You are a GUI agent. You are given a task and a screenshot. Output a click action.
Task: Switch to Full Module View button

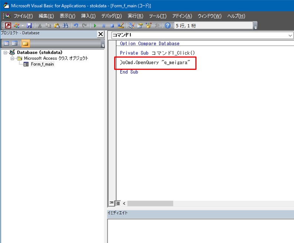(x=118, y=203)
